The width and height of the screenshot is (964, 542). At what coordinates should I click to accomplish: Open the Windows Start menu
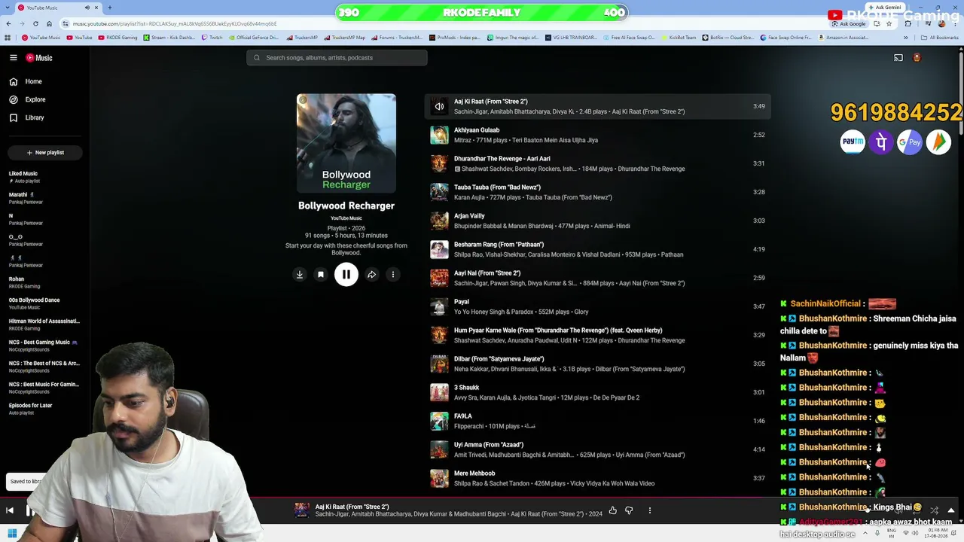12,534
